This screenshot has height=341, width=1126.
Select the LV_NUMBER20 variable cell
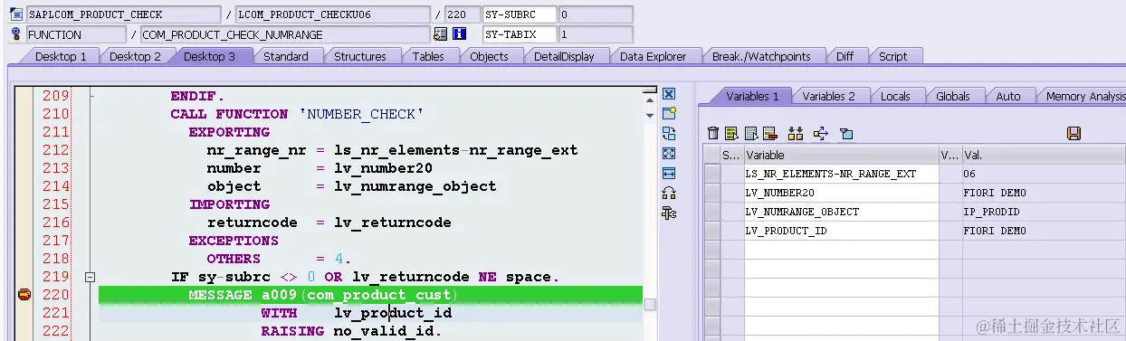click(x=841, y=193)
